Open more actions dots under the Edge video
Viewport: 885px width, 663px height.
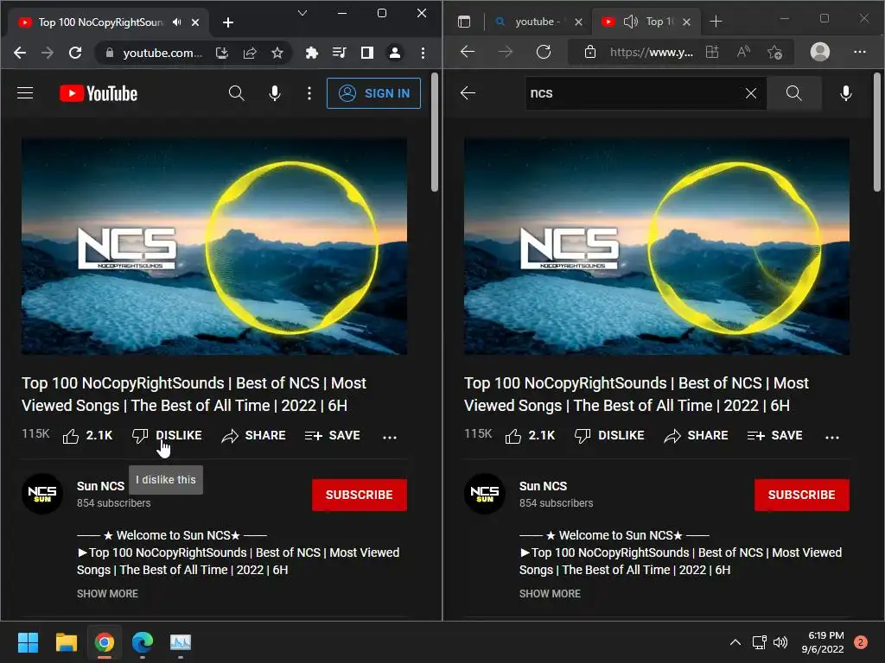832,436
